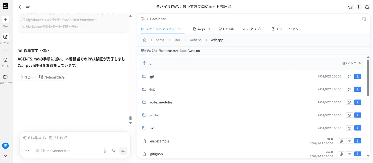Viewport: 373px width, 163px height.
Task: Click the plus icon in top right header
Action: pyautogui.click(x=359, y=7)
